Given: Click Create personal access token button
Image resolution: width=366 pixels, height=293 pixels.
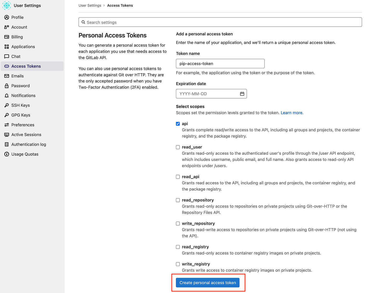Looking at the screenshot, I should coord(208,283).
